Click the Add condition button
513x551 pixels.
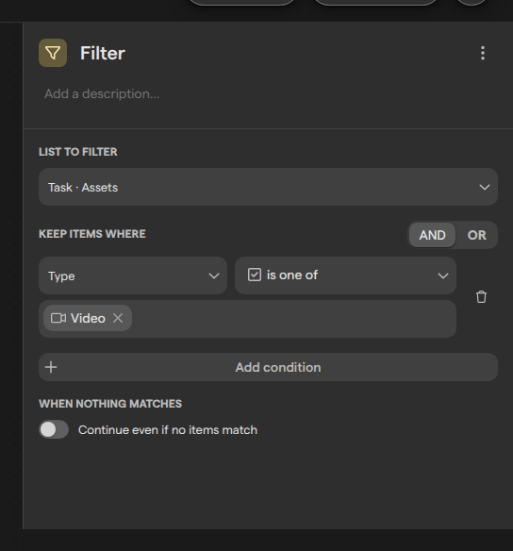(x=268, y=367)
